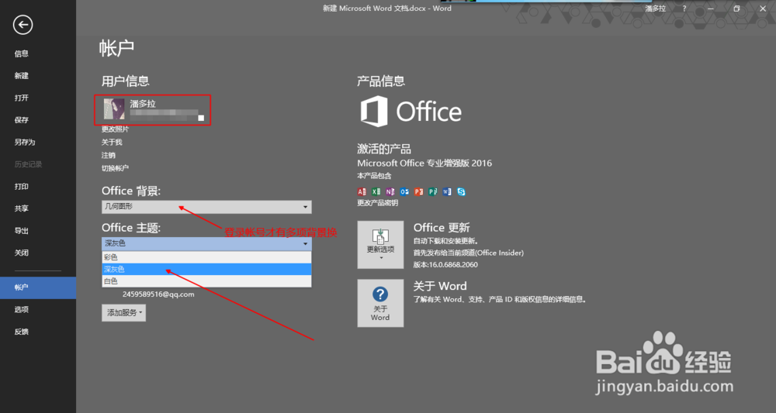Click the help question mark in title bar
Screen dimensions: 776x413
(x=684, y=9)
